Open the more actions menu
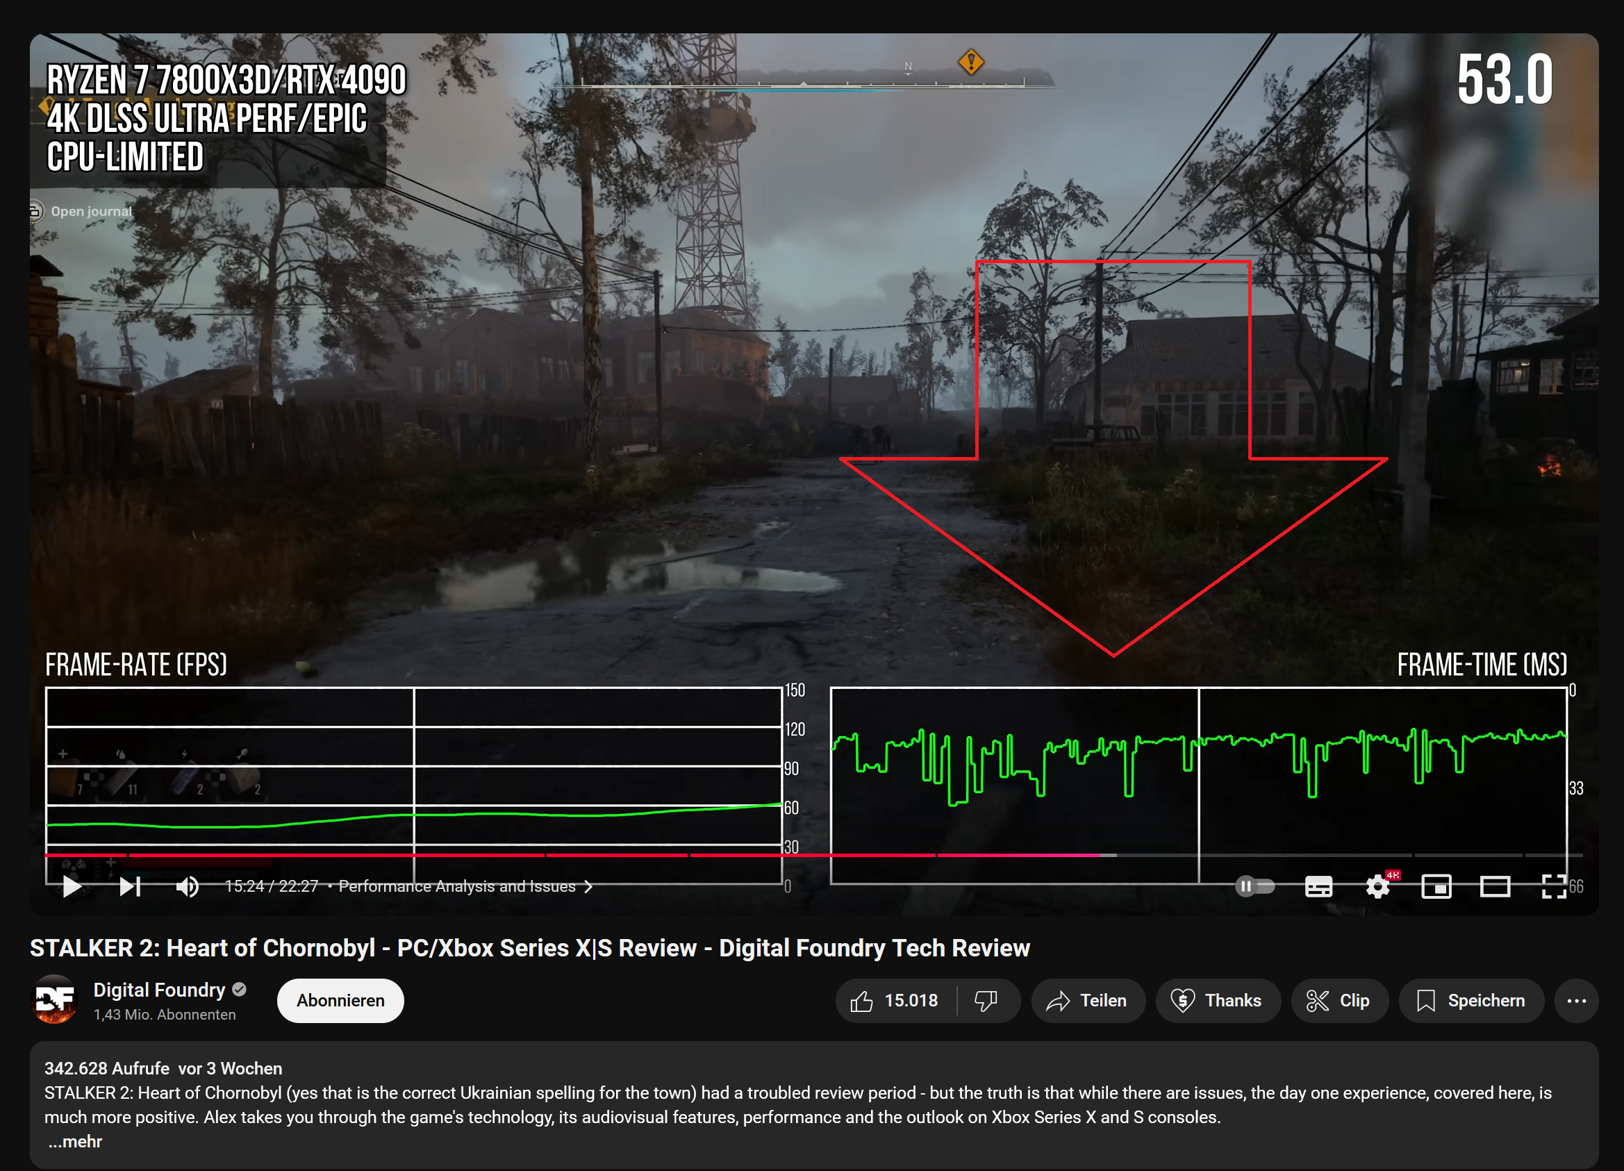Viewport: 1624px width, 1171px height. 1577,1001
